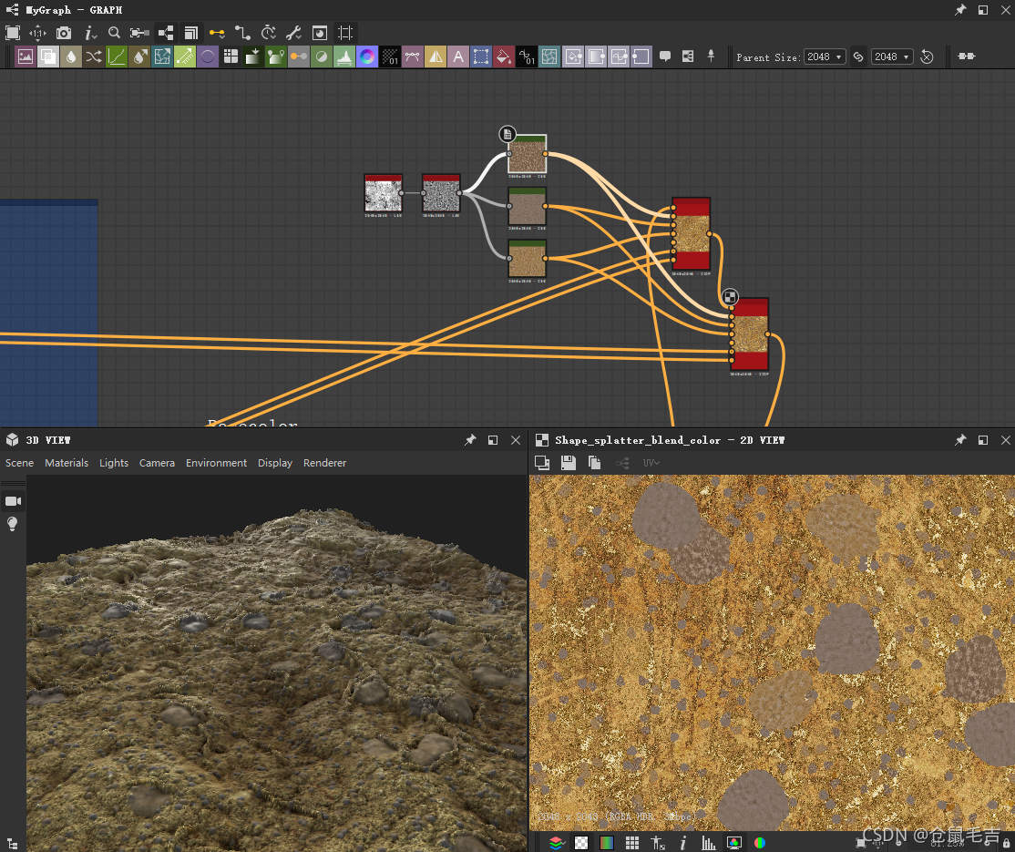Add a Text node from the toolbar

(x=458, y=56)
